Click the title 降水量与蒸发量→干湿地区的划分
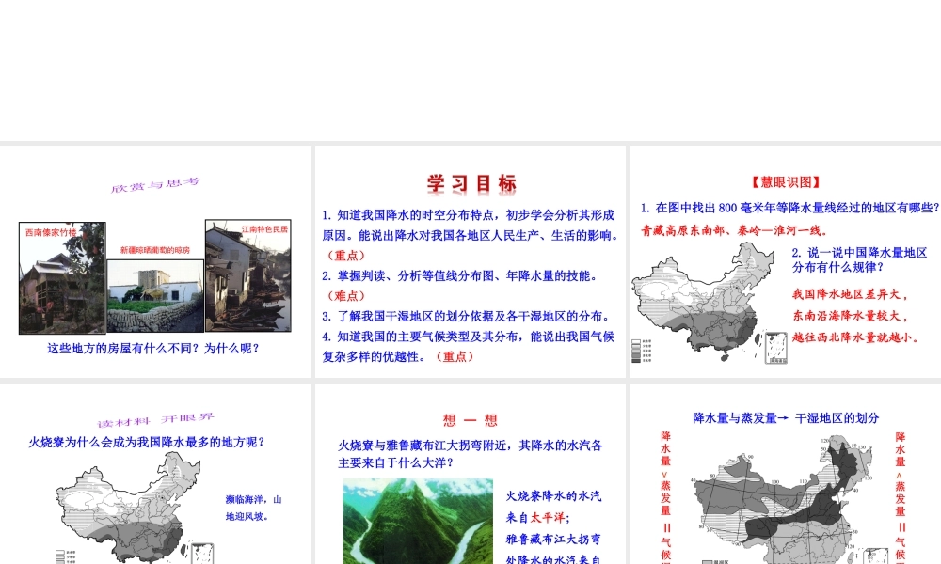Image resolution: width=941 pixels, height=564 pixels. [786, 418]
